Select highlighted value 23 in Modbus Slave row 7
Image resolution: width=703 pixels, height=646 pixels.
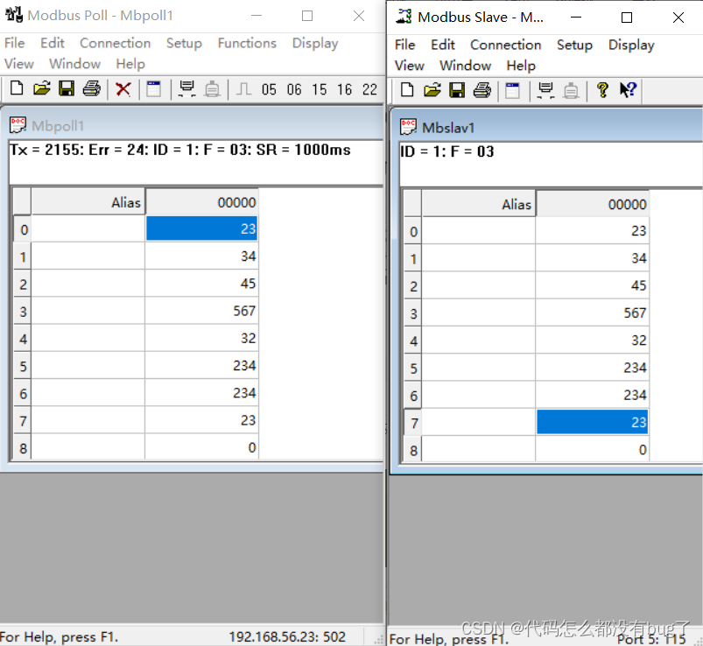click(593, 422)
